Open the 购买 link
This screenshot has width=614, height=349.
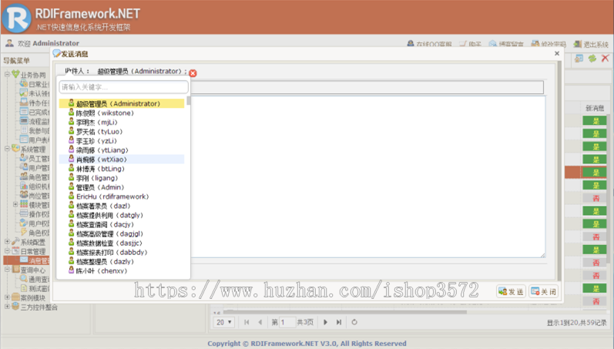[x=470, y=44]
